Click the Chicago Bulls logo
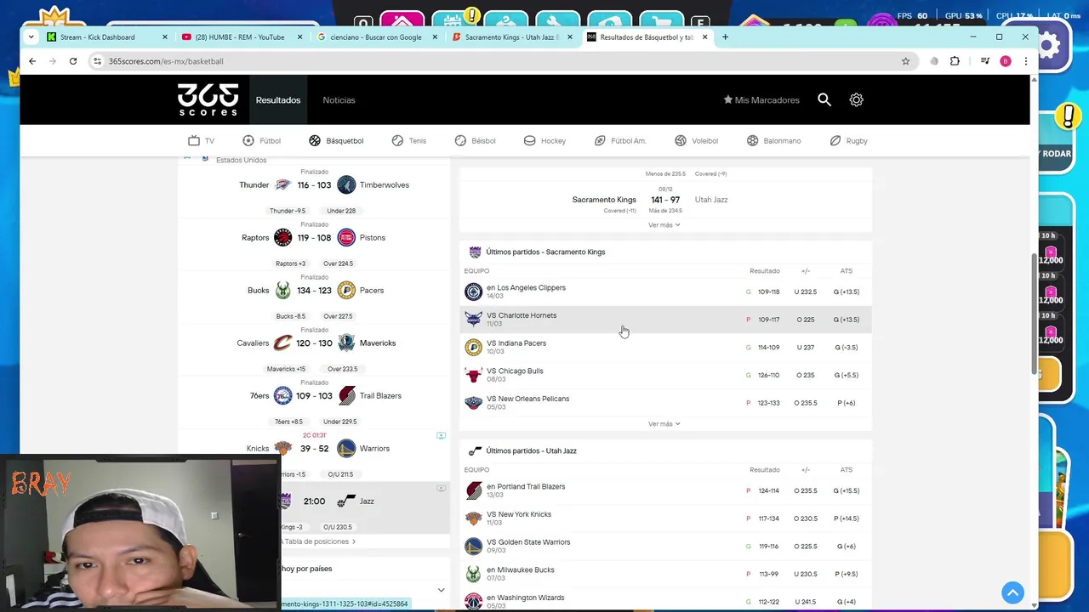Viewport: 1089px width, 612px height. point(473,375)
